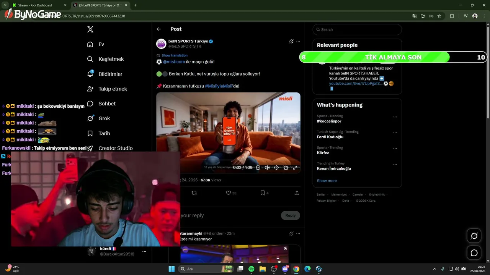Open the password manager key icon
Viewport: 490px width, 275px height.
(431, 16)
